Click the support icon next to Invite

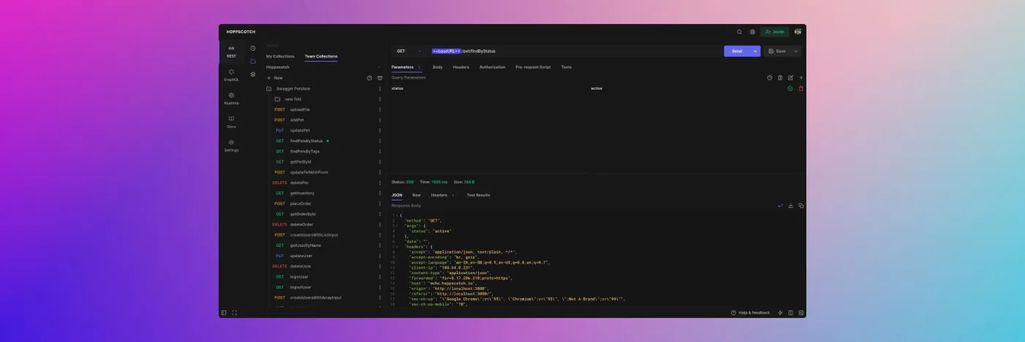[752, 31]
